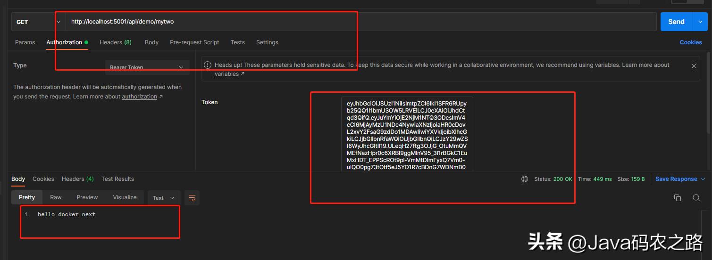Search the response with the magnifier icon

pyautogui.click(x=696, y=198)
